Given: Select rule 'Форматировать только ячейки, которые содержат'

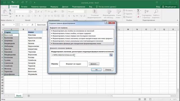Looking at the screenshot, I should click(82, 33).
